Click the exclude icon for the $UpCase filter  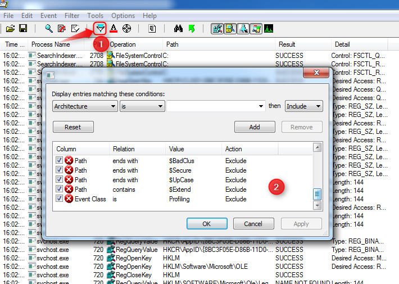point(69,179)
